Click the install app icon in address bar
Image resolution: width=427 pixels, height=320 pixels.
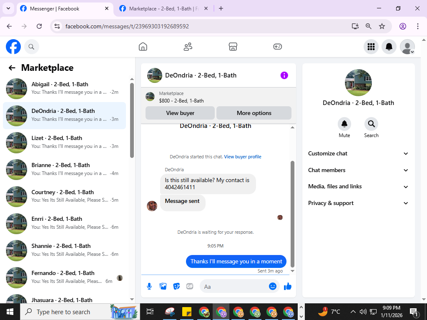(x=355, y=26)
